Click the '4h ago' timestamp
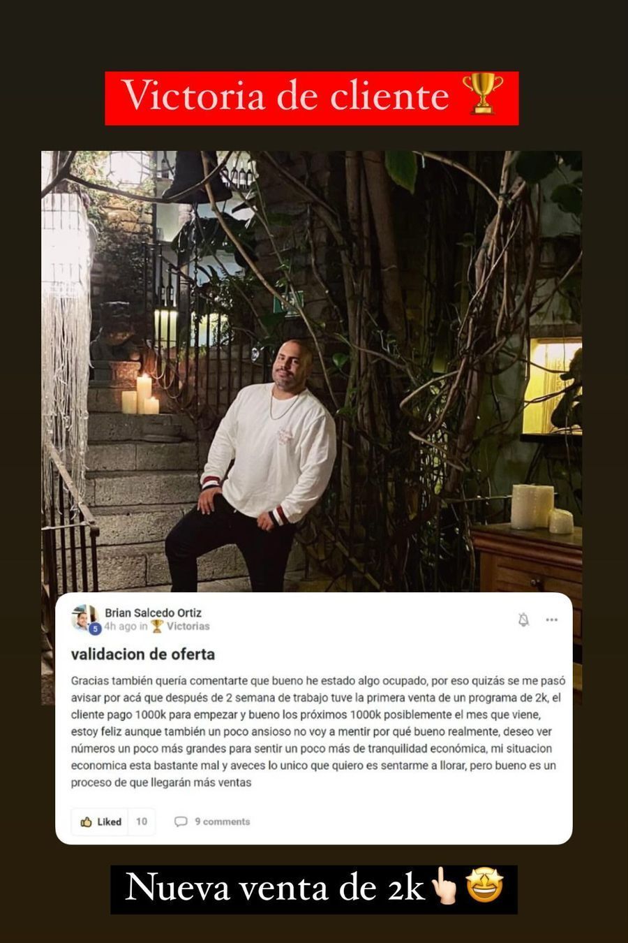This screenshot has width=628, height=943. tap(120, 626)
